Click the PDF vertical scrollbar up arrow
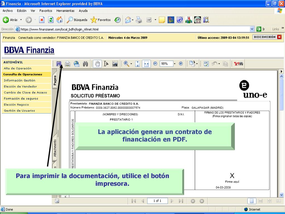Image resolution: width=285 pixels, height=214 pixels. 282,76
